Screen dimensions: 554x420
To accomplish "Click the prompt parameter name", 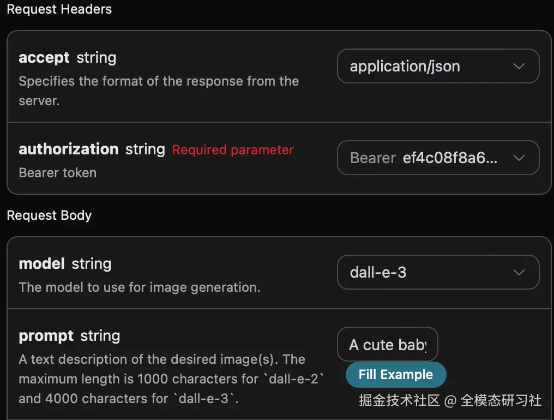I will [x=46, y=336].
